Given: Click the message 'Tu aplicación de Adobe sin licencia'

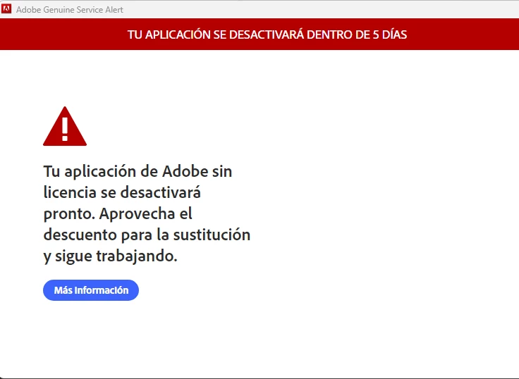Looking at the screenshot, I should (147, 213).
